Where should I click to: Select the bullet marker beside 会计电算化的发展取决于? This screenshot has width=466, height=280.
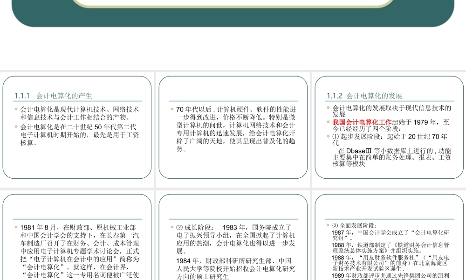pos(327,106)
